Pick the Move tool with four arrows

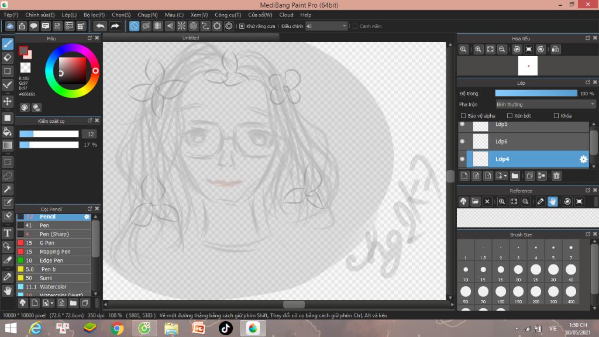point(7,101)
